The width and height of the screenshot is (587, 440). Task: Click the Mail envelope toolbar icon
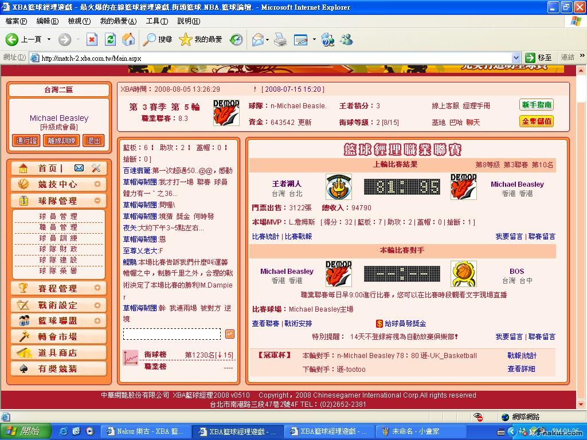click(257, 40)
